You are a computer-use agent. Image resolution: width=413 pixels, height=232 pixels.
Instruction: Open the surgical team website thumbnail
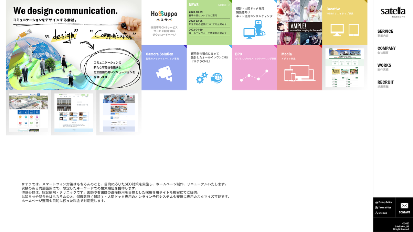pos(119,113)
